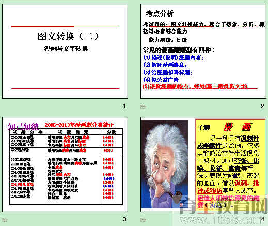This screenshot has width=268, height=226.
Task: Click item (2) 解释漫画寓意
Action: click(165, 65)
